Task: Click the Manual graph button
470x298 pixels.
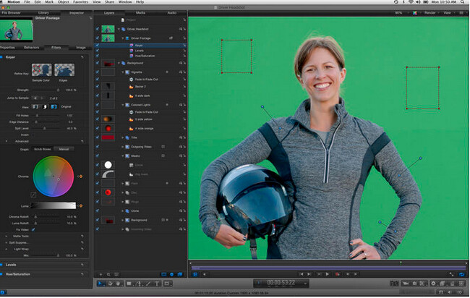Action: tap(64, 148)
